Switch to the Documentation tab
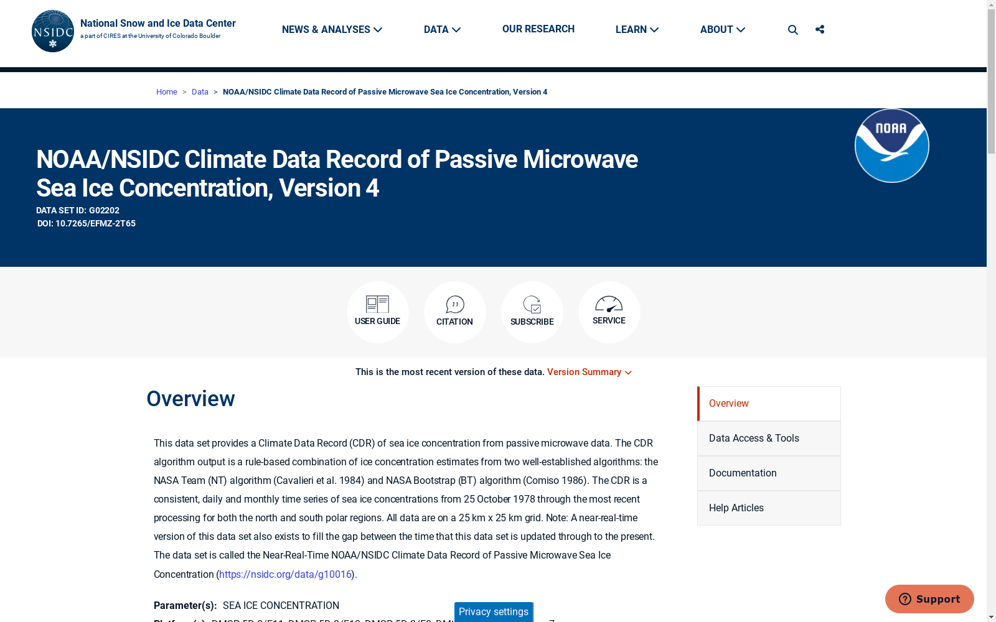 click(x=769, y=473)
